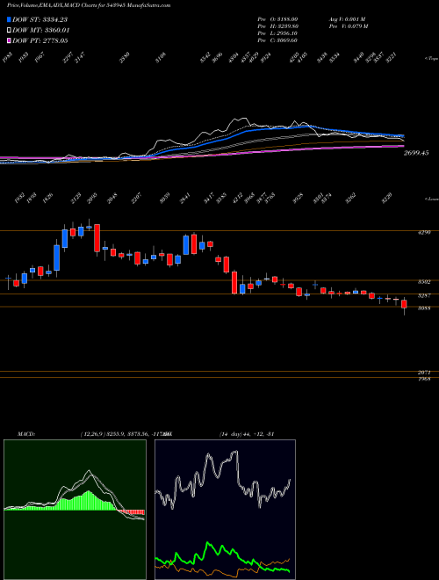Click the 3287 price level label

424,295
